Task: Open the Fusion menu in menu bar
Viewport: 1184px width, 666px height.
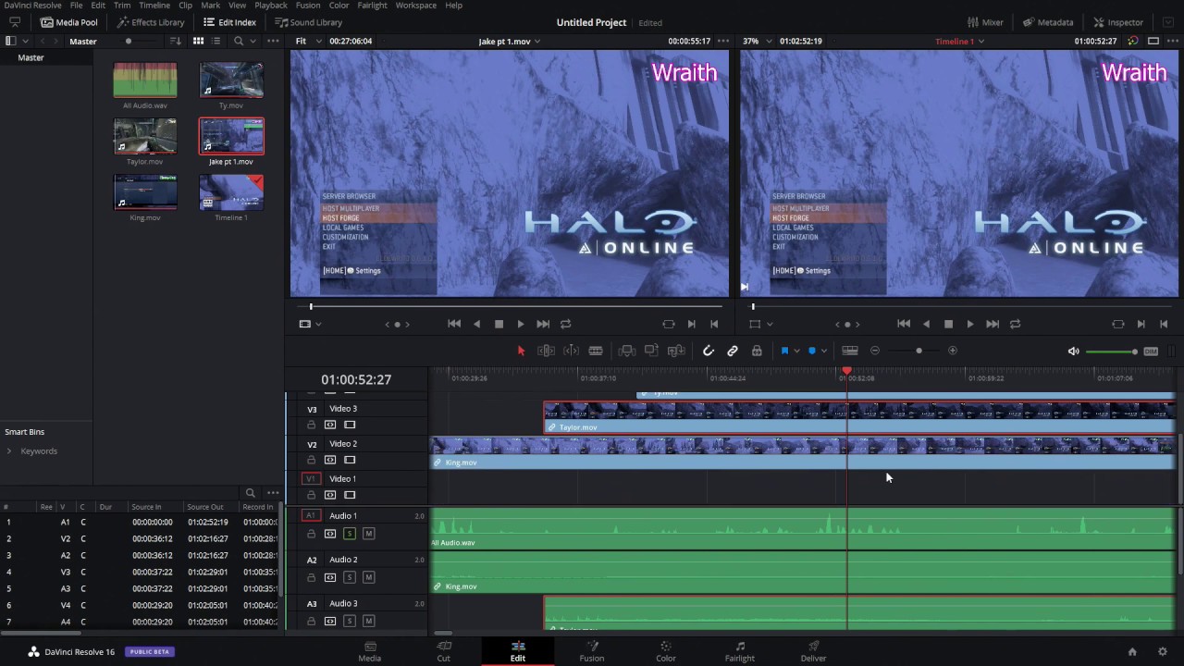Action: [308, 6]
